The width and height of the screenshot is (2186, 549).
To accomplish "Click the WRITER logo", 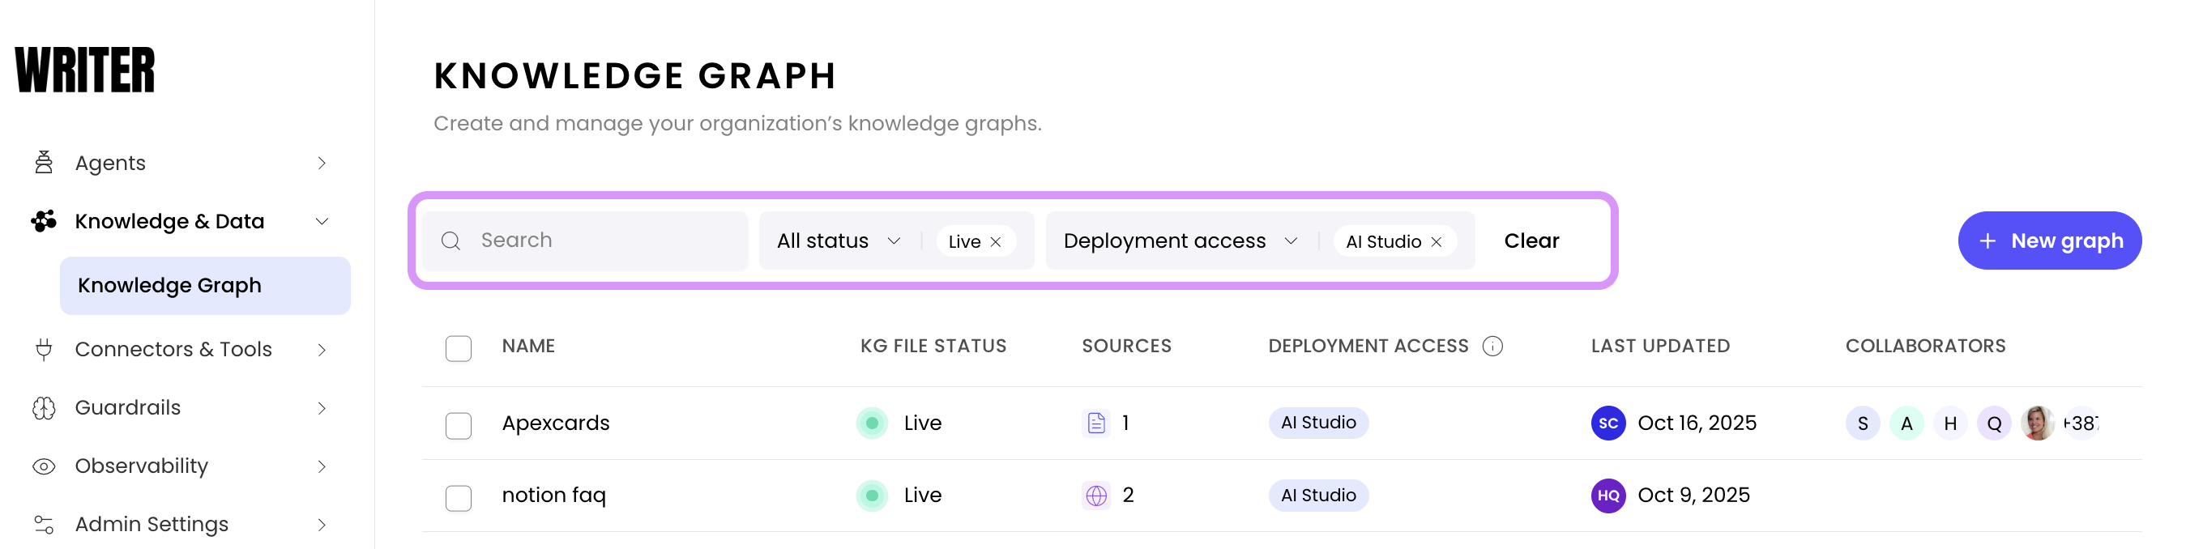I will (x=85, y=70).
